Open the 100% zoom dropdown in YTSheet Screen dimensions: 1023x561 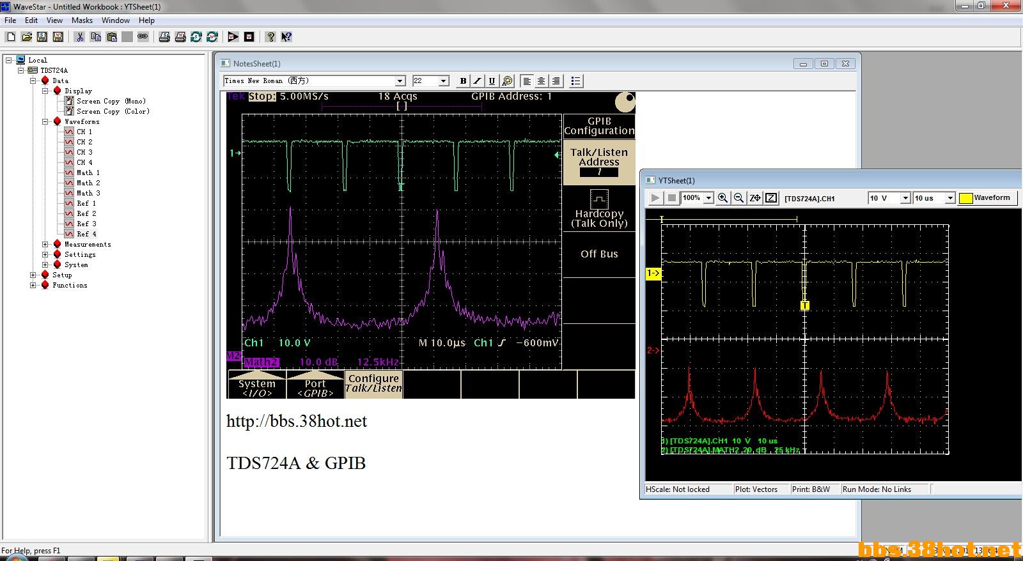708,198
